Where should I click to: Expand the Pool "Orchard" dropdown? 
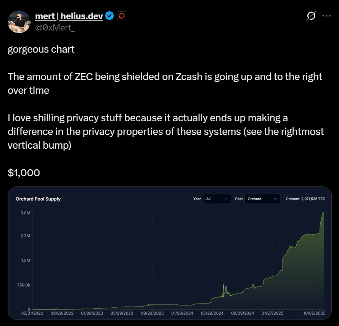click(x=262, y=199)
